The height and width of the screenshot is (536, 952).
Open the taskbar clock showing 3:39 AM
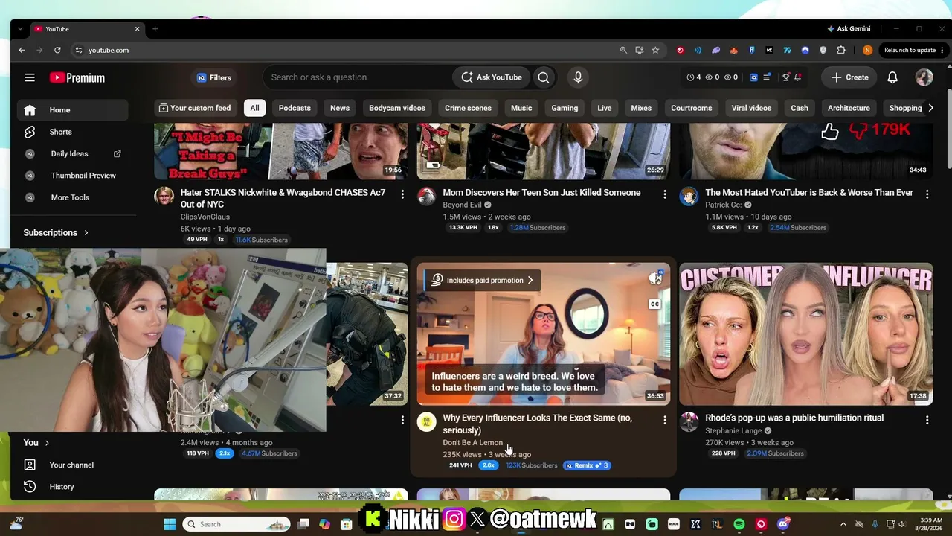click(930, 524)
